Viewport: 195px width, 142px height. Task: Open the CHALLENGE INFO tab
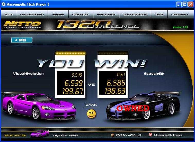(x=32, y=14)
